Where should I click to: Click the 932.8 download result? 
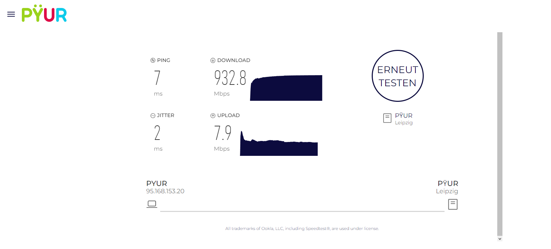(230, 78)
